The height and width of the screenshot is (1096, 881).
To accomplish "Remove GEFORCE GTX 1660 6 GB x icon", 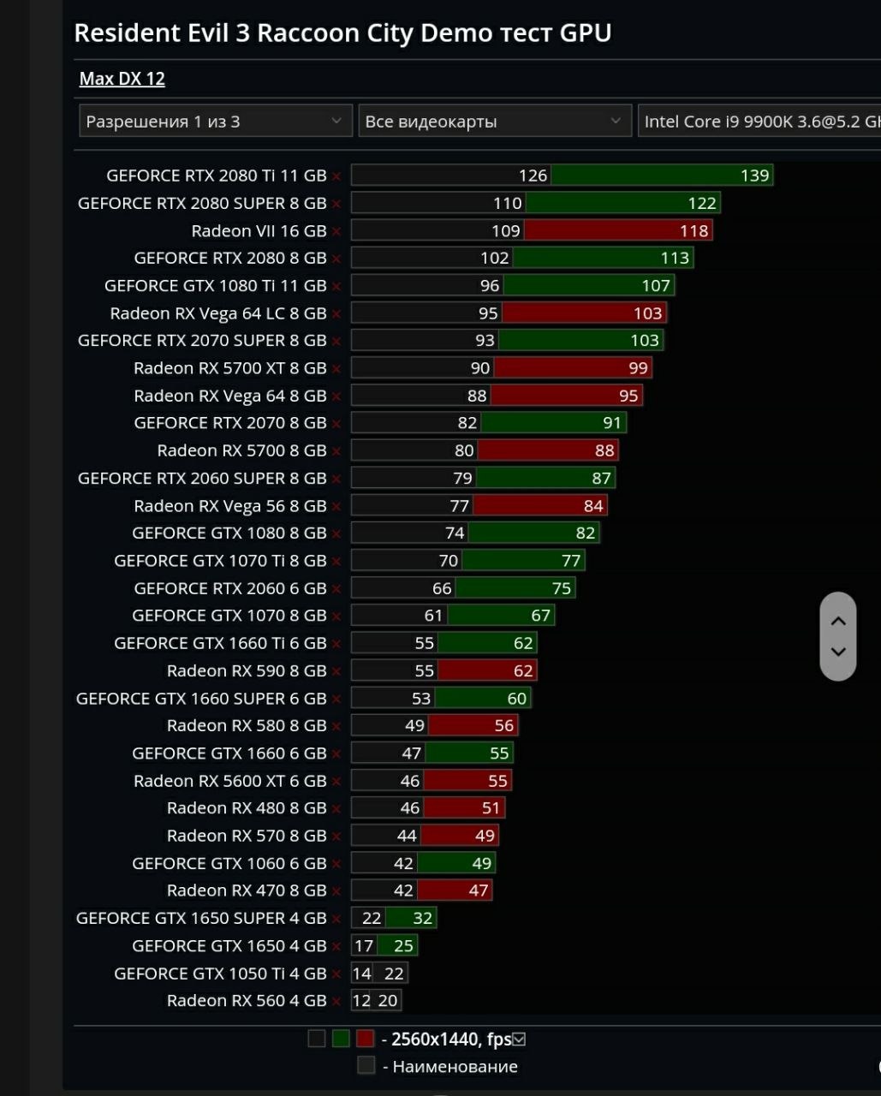I will 336,754.
